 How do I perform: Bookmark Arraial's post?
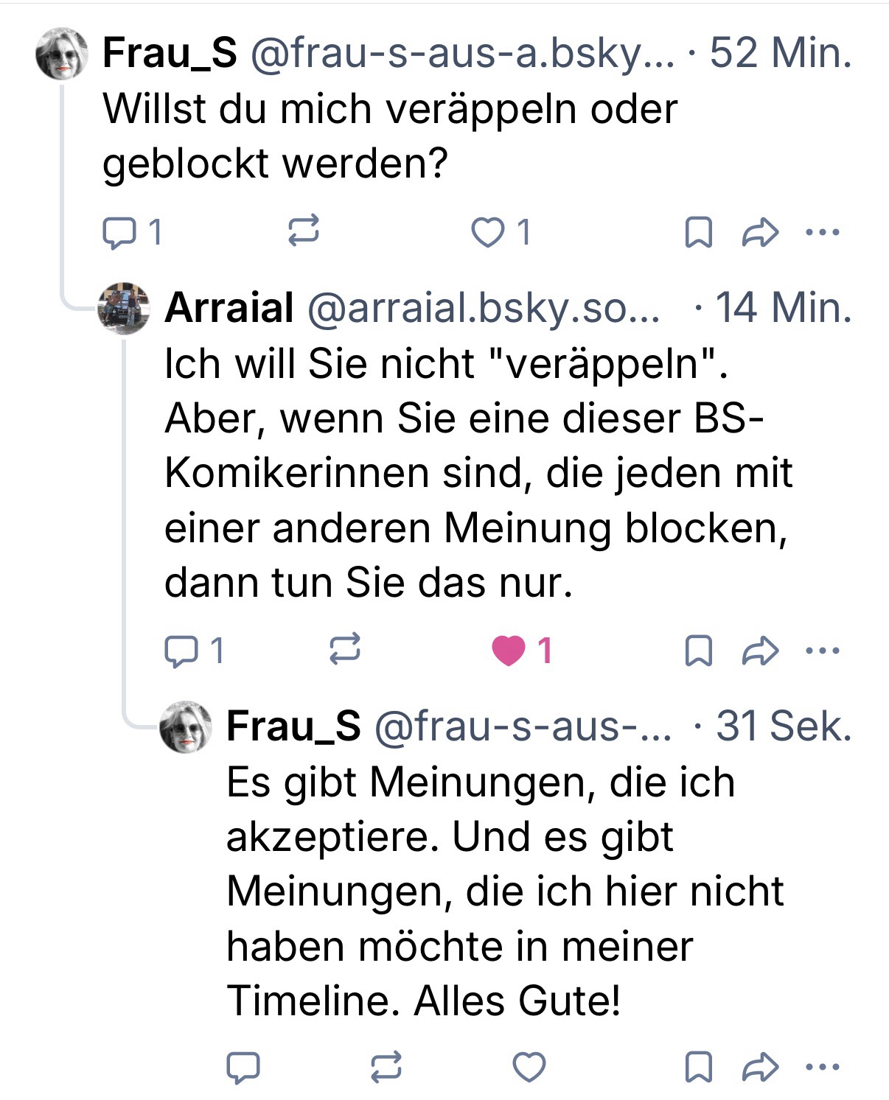[698, 651]
